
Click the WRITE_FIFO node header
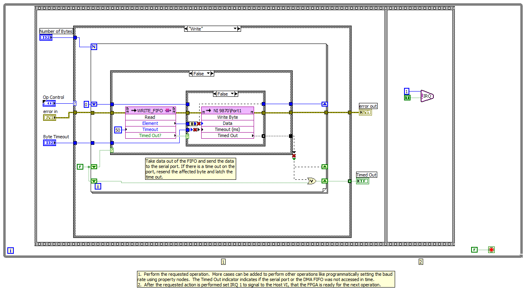click(150, 110)
